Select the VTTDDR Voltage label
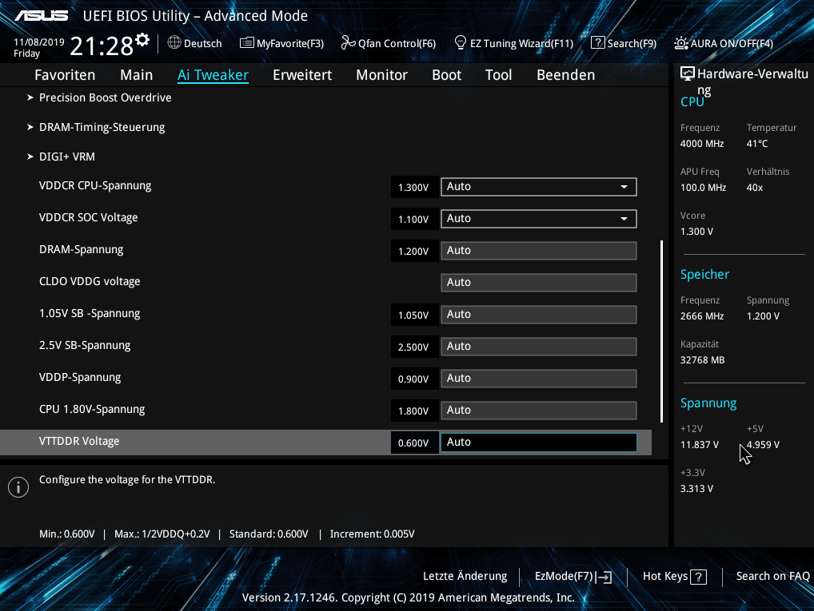814x611 pixels. click(x=79, y=442)
